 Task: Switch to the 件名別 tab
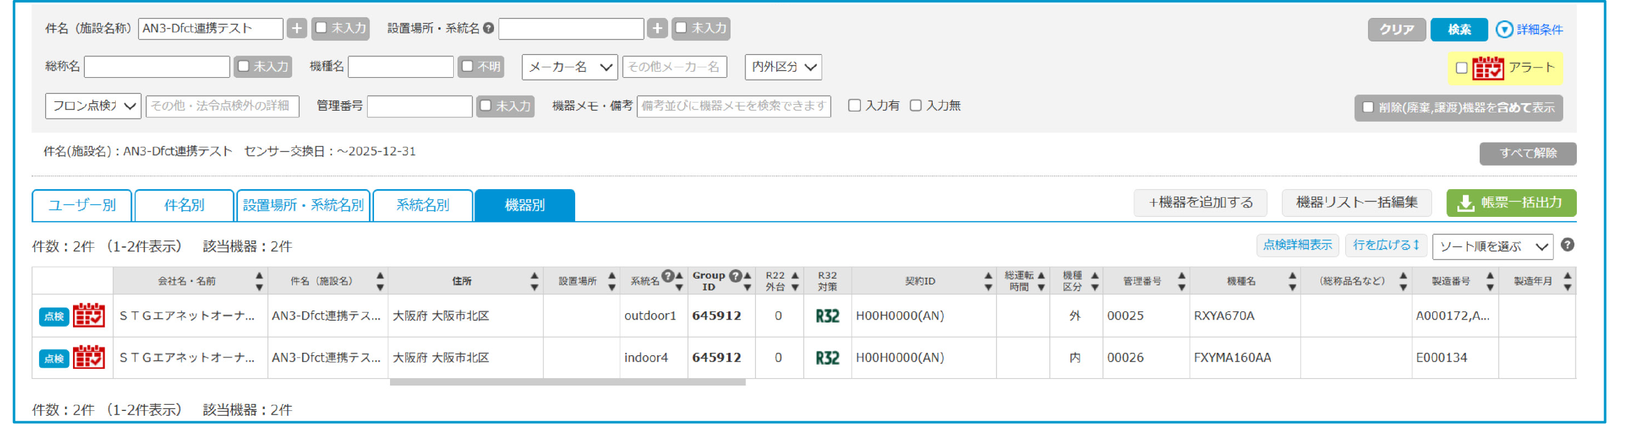click(x=184, y=206)
